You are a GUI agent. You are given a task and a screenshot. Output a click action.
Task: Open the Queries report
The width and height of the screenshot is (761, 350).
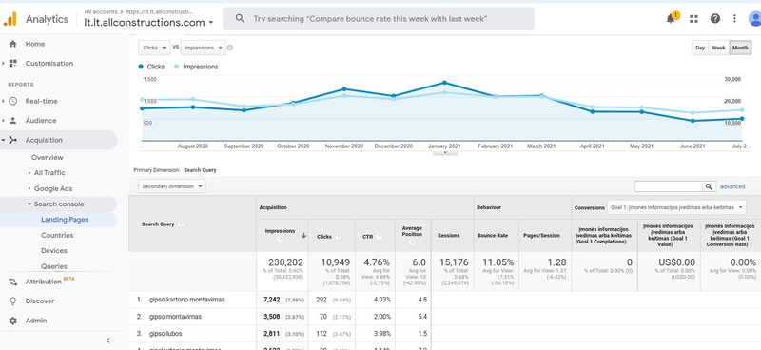[x=54, y=266]
